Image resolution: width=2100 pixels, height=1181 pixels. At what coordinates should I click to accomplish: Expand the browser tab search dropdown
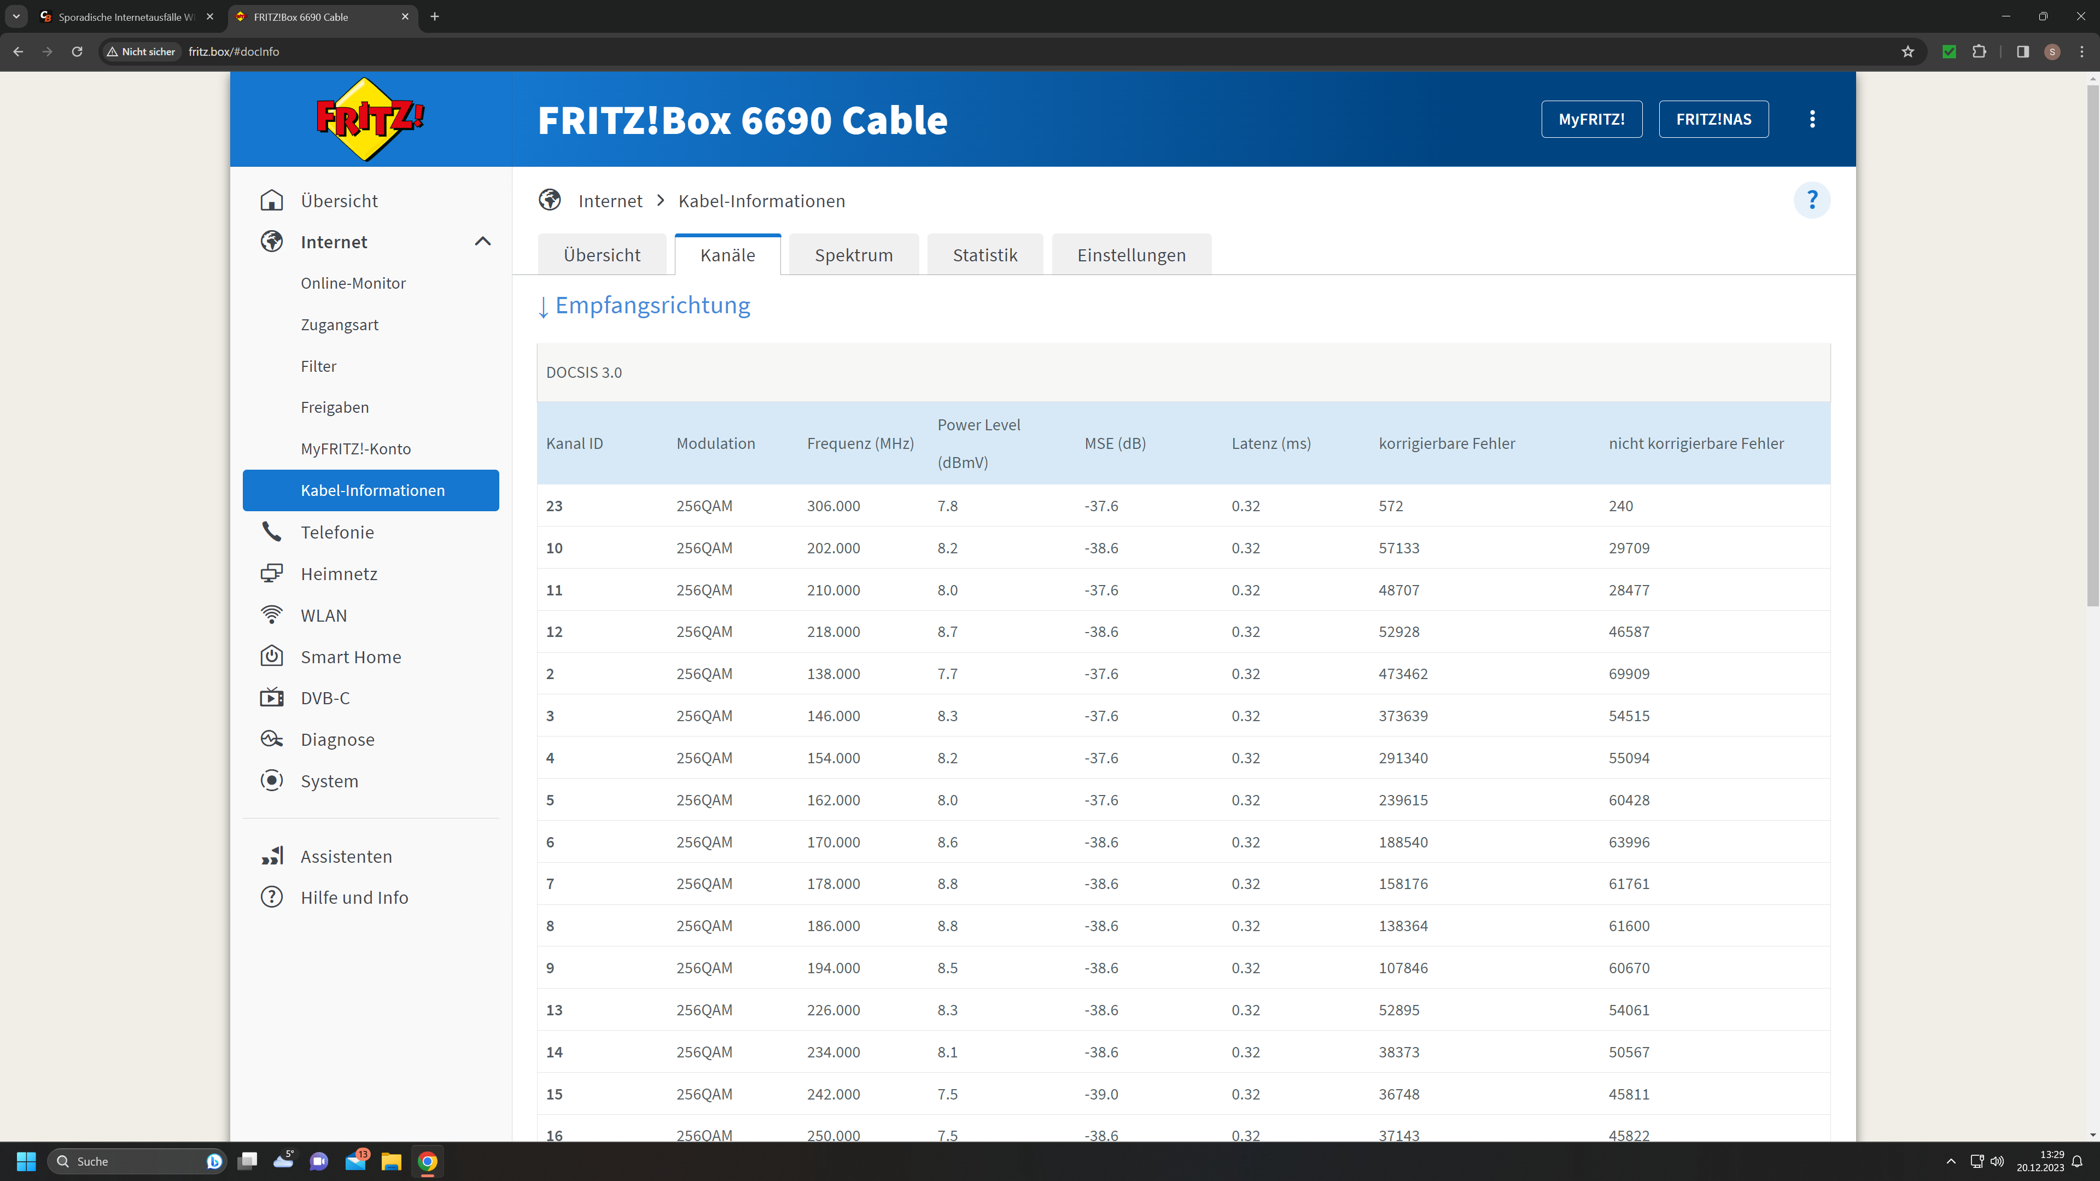click(x=15, y=16)
